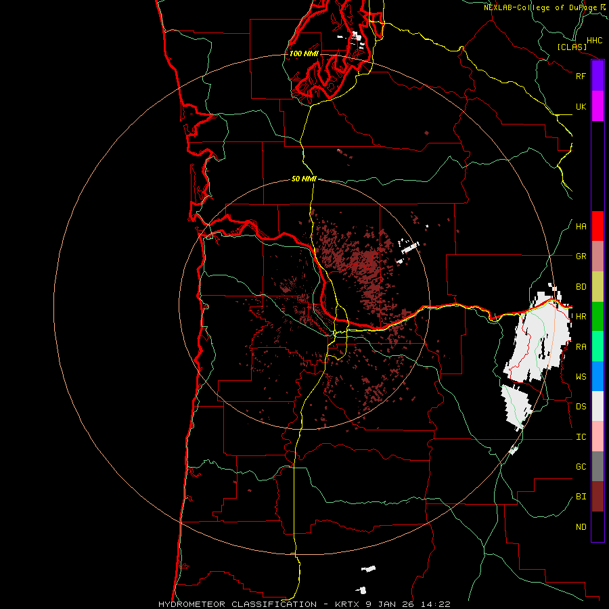The width and height of the screenshot is (609, 609).
Task: Click the BI legend label
Action: [581, 497]
